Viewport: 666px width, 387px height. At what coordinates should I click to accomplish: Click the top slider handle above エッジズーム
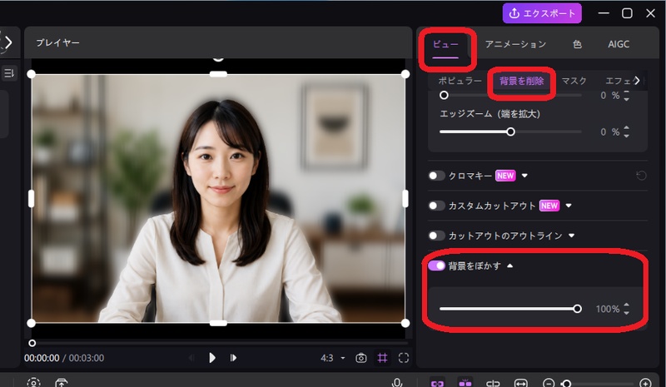(x=444, y=95)
